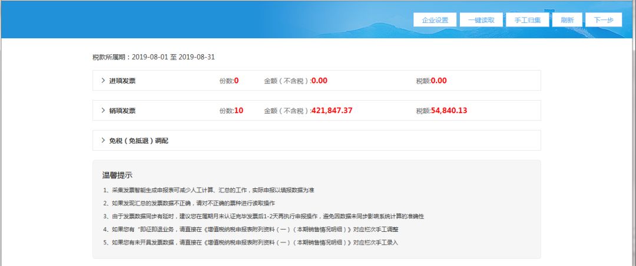Select the 进项发票 row title
The image size is (636, 266).
pyautogui.click(x=122, y=81)
